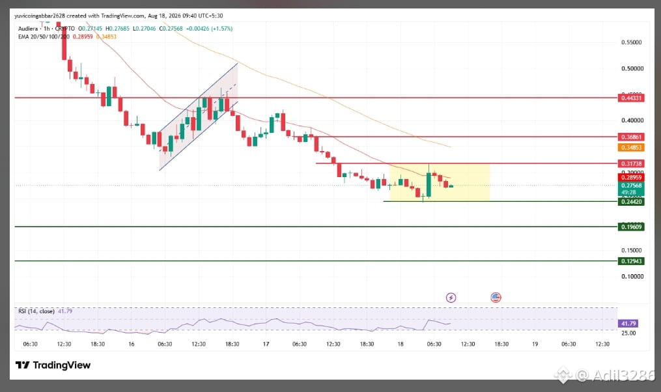
Task: Select the Audiera 1h CRYPTO symbol label
Action: [x=46, y=29]
